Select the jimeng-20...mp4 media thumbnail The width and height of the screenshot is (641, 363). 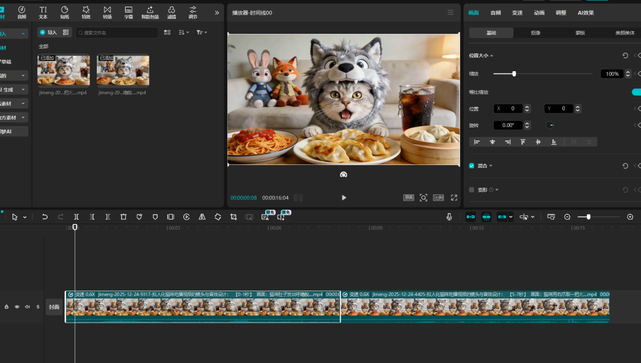click(63, 69)
